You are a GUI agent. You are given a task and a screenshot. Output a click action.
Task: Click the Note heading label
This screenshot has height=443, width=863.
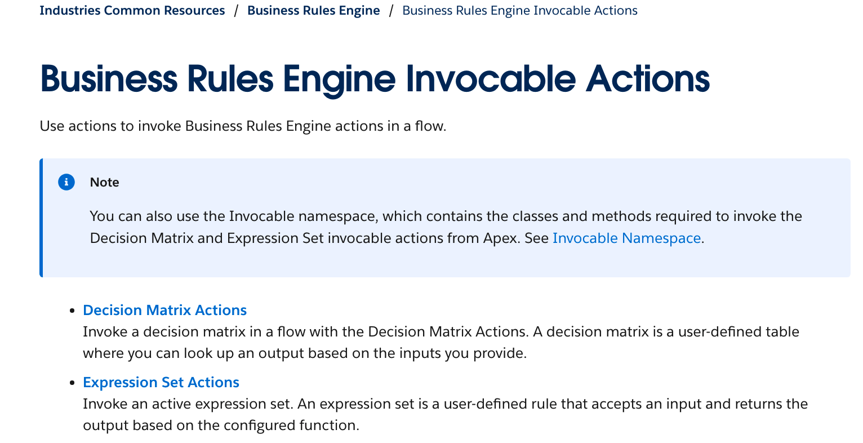tap(104, 182)
